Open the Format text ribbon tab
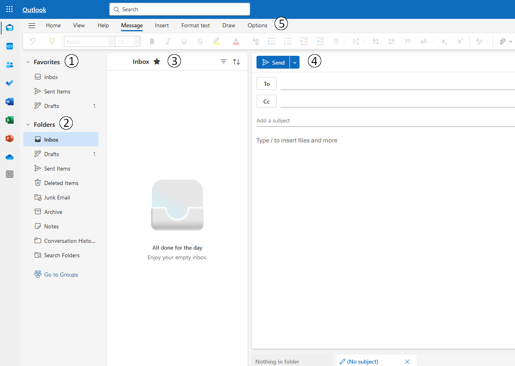Viewport: 515px width, 366px height. coord(195,25)
